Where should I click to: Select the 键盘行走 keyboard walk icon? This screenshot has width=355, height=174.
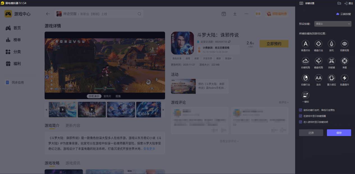pos(319,44)
